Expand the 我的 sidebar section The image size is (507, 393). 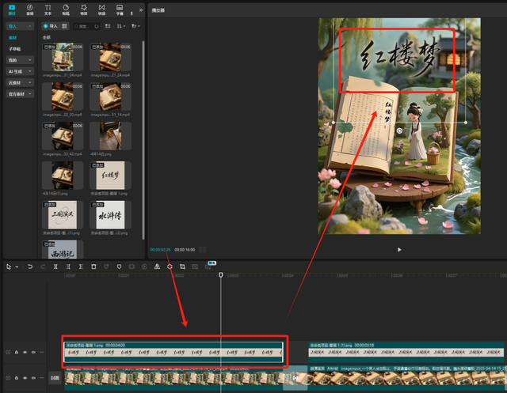point(20,60)
